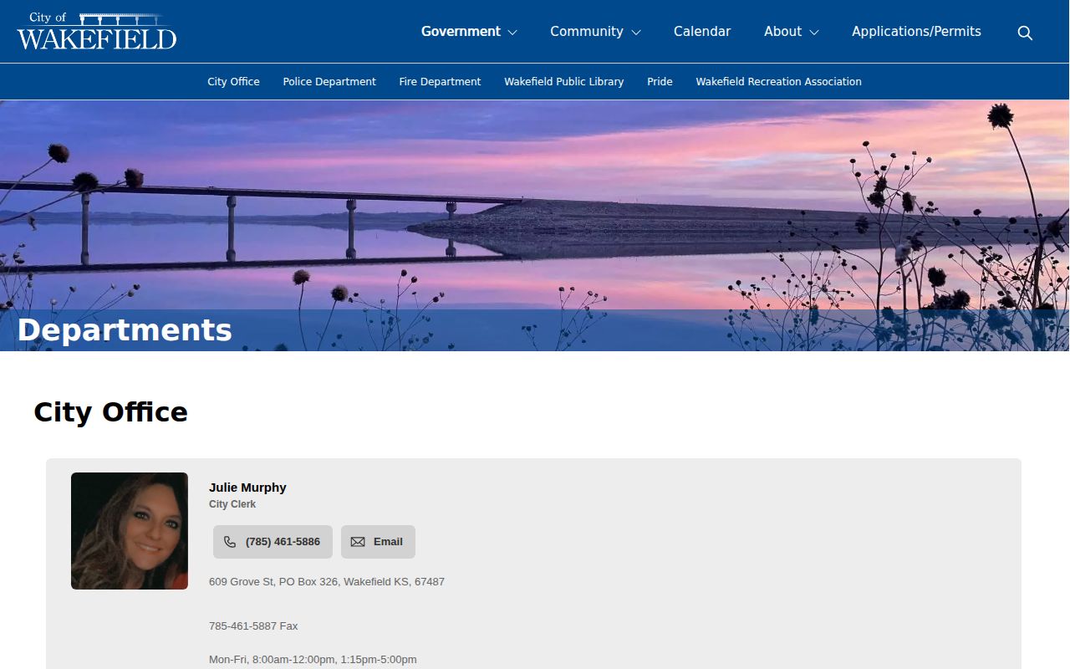Open the Wakefield Recreation Association link
This screenshot has width=1070, height=669.
tap(778, 82)
